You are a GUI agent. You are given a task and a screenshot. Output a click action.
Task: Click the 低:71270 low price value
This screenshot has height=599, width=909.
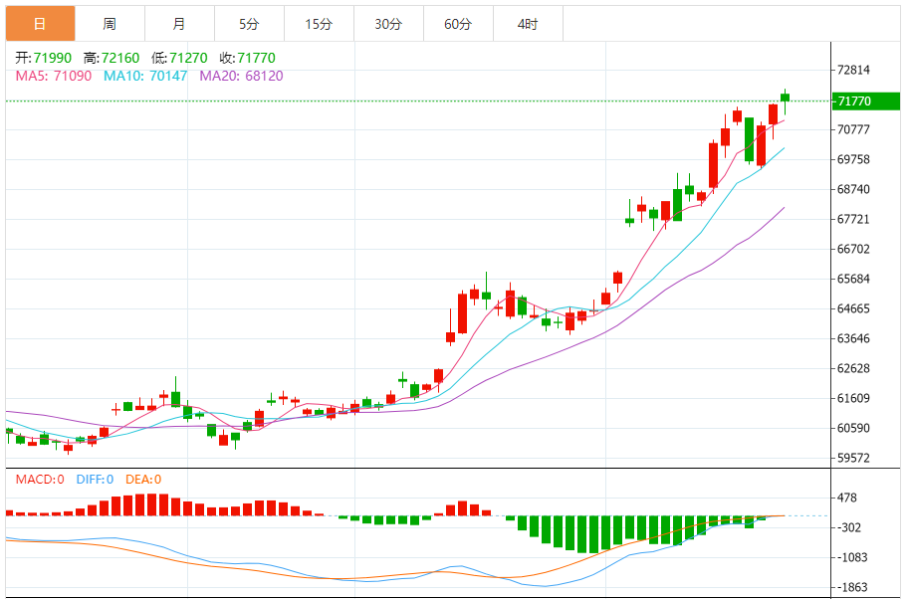179,58
